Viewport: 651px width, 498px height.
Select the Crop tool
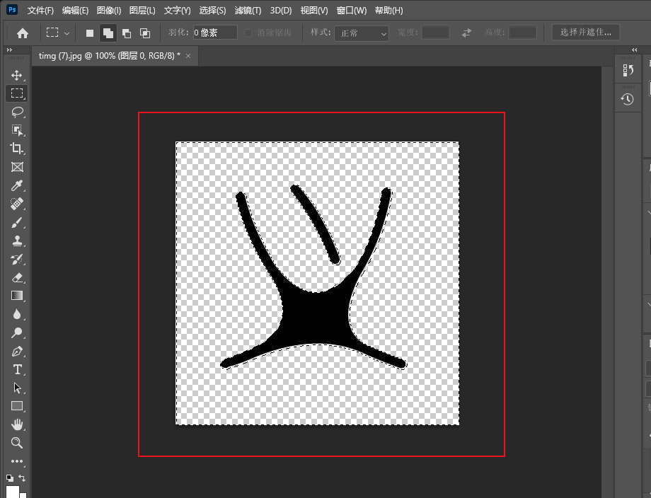(17, 149)
